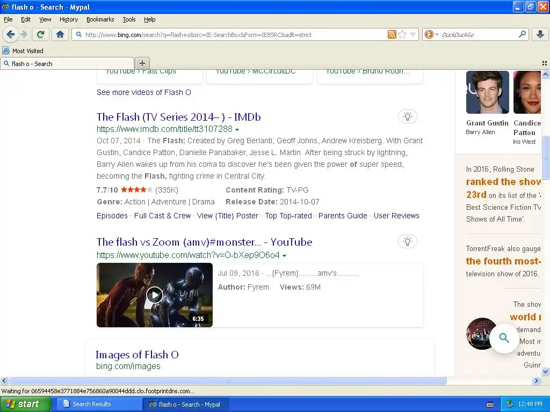Click the Grant Gustin photo thumbnail
The width and height of the screenshot is (550, 412).
click(x=487, y=92)
